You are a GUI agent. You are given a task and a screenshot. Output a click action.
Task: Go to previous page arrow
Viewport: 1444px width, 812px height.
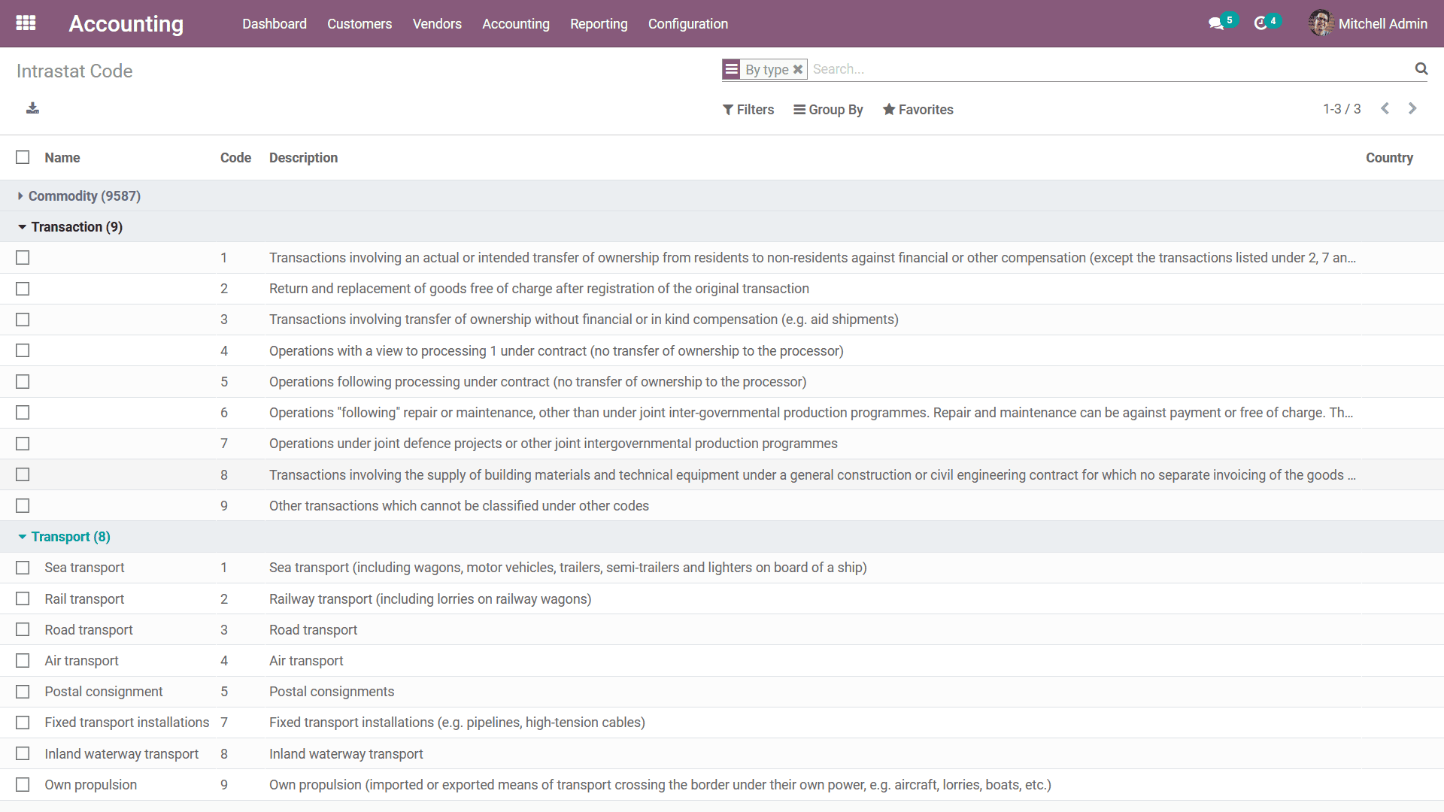pos(1385,109)
